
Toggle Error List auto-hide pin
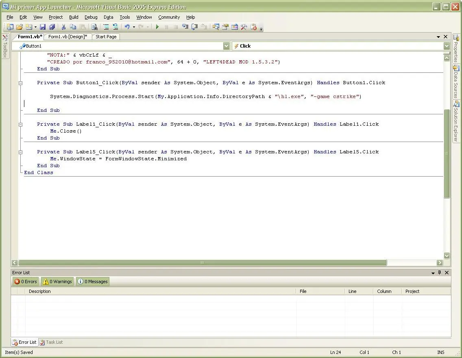point(439,273)
